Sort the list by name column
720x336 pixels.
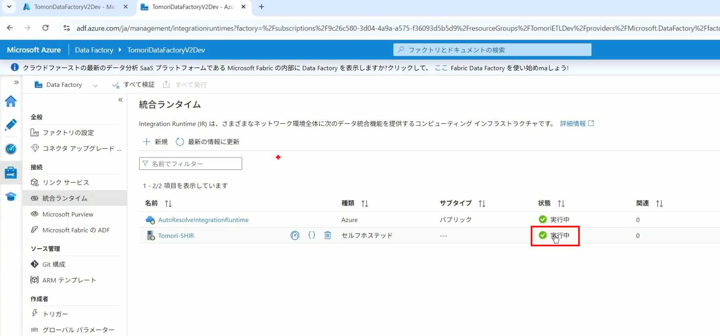[x=168, y=204]
